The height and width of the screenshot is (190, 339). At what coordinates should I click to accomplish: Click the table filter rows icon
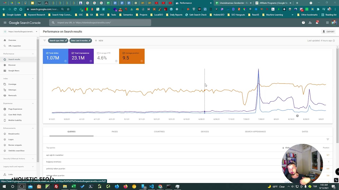pos(328,139)
